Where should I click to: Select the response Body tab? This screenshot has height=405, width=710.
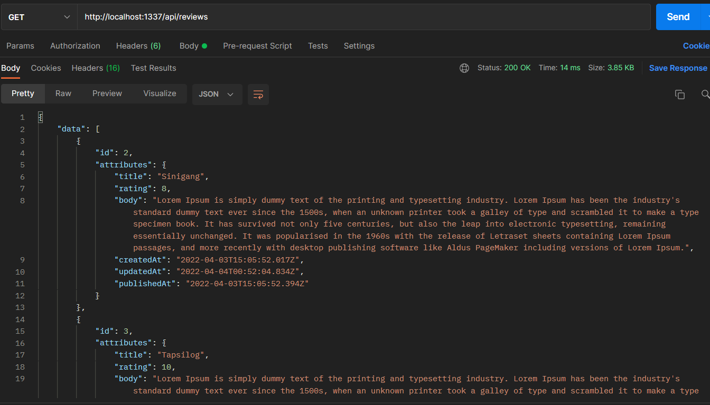coord(11,68)
